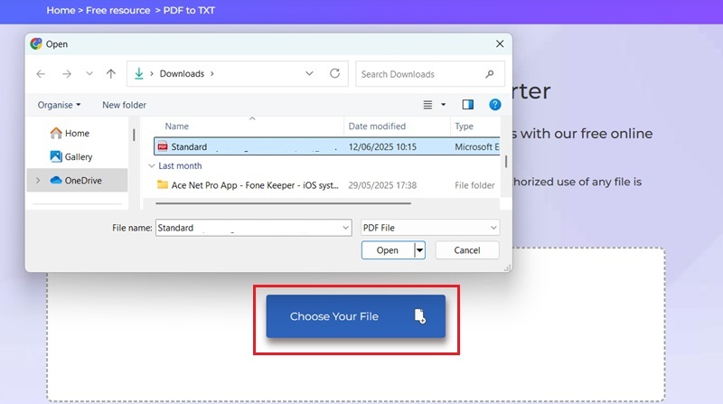Sort by Name column header

[176, 127]
